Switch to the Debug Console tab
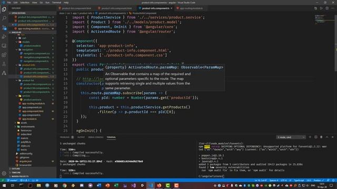This screenshot has height=189, width=337. tap(96, 137)
